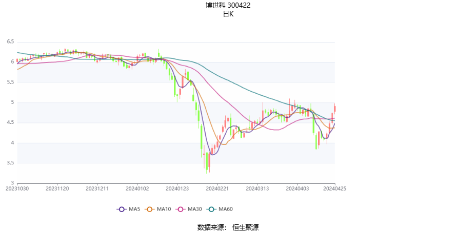
Task: Click the y-axis value 3
Action: point(12,183)
